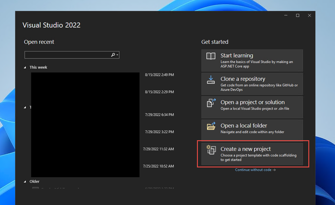Click the Open a local folder icon
Viewport: 335px width, 205px height.
click(x=211, y=126)
